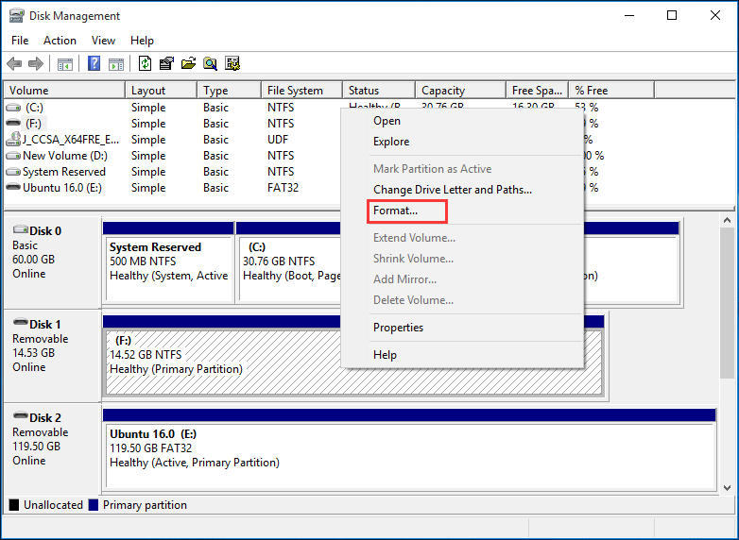Click the Disk 2 removable drive icon
Image resolution: width=739 pixels, height=540 pixels.
[x=20, y=415]
